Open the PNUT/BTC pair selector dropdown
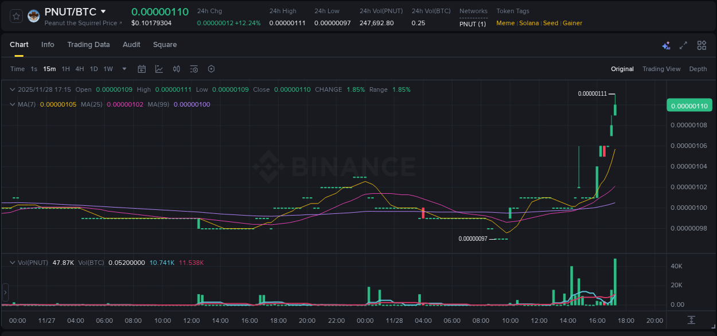This screenshot has width=717, height=336. click(103, 11)
